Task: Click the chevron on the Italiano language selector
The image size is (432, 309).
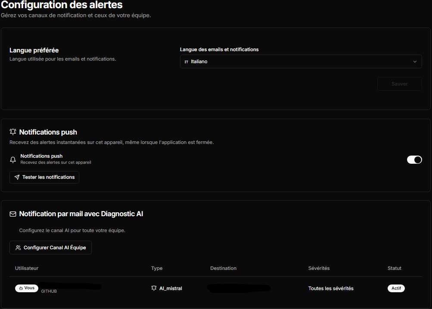Action: (x=415, y=61)
